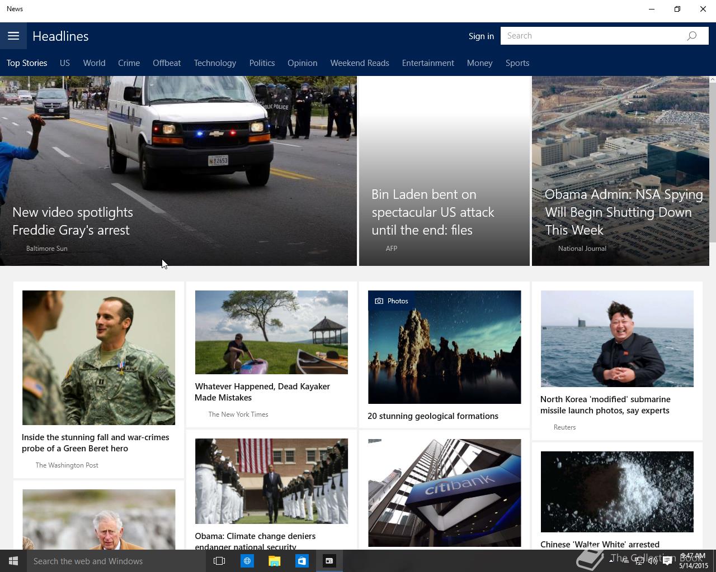Click the AFP source label
Viewport: 716px width, 572px height.
(392, 249)
